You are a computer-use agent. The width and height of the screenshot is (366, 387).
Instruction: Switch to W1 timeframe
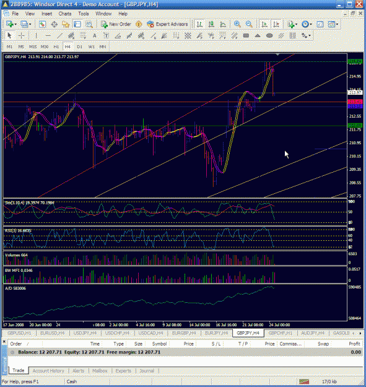91,46
